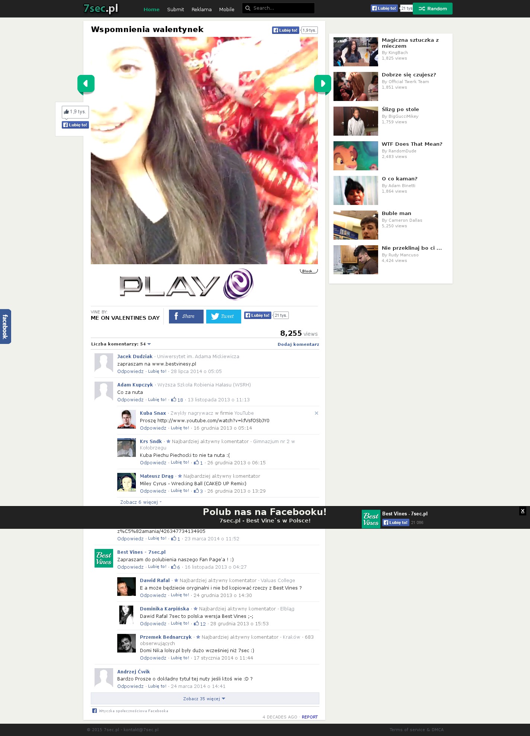Open Magiczna sztuczka z mieczem thumbnail
Screen dimensions: 530x736
356,52
